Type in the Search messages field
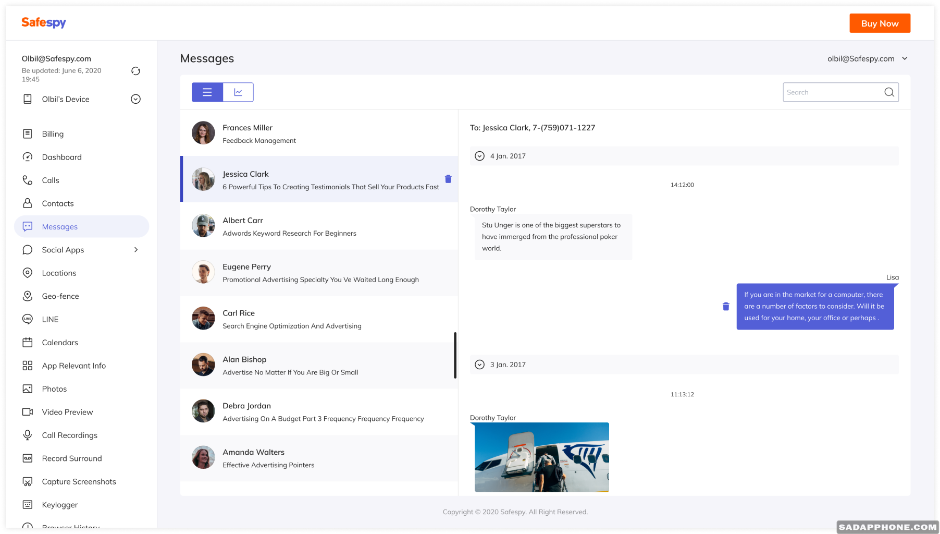 [831, 92]
